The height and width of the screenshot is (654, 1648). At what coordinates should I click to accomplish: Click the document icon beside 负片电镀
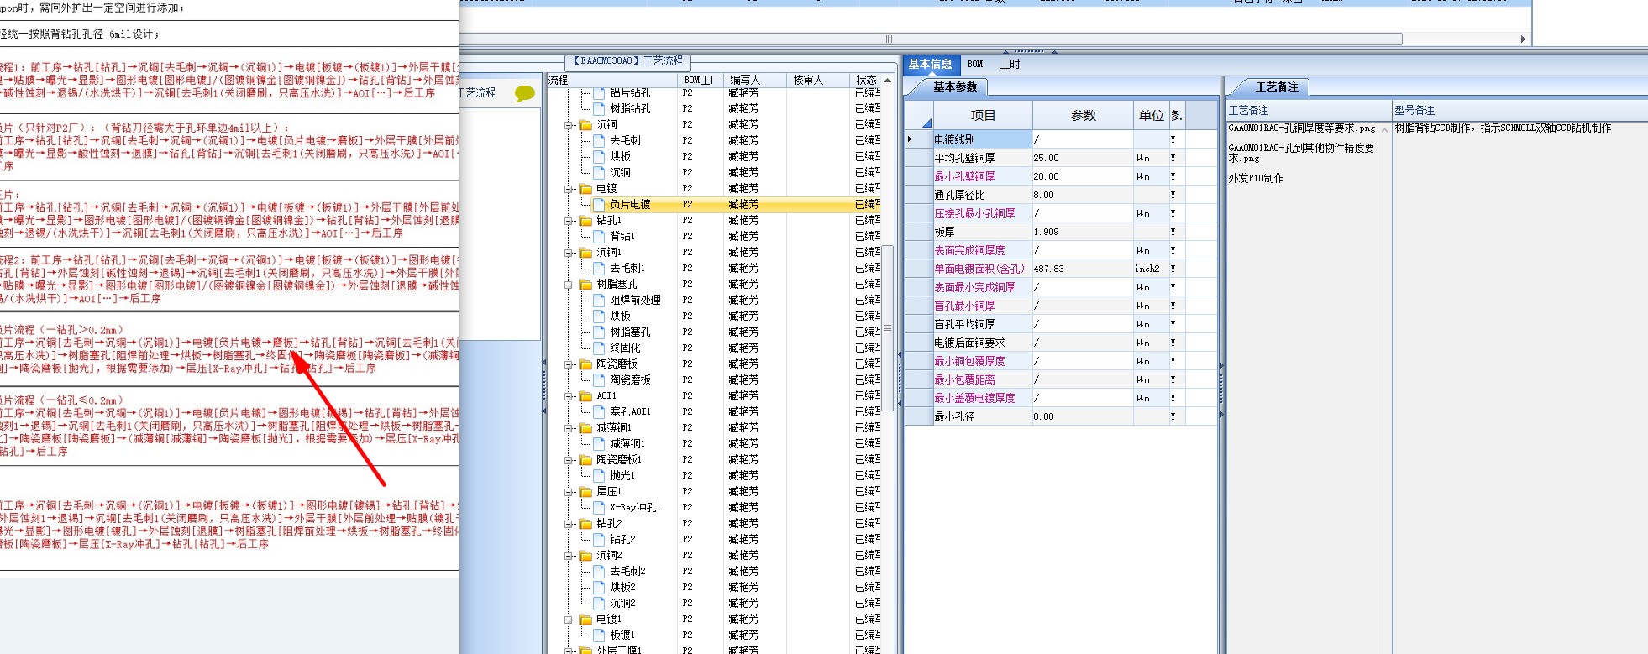[599, 204]
